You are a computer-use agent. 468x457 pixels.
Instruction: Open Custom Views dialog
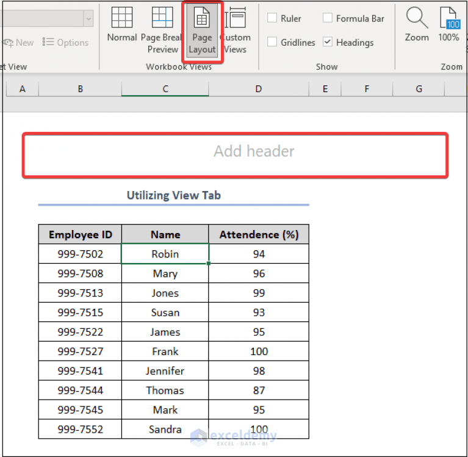236,30
